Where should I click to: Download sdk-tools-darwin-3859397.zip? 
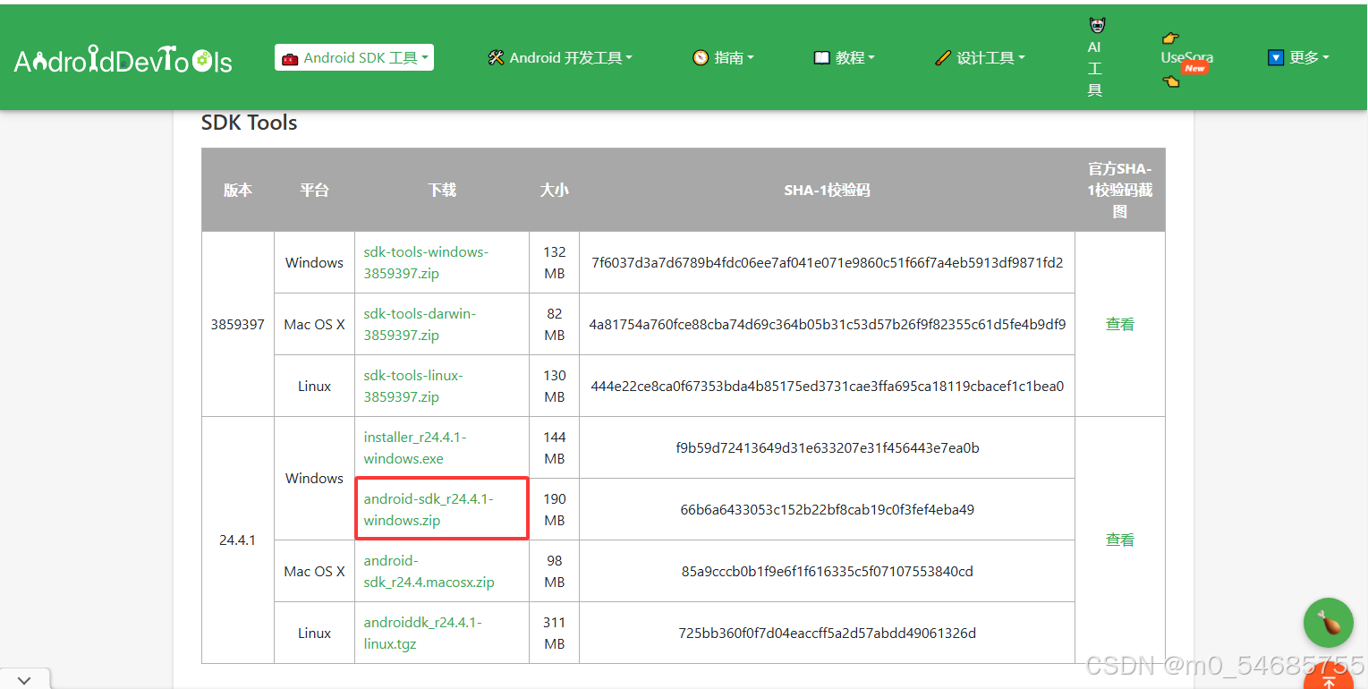(420, 324)
